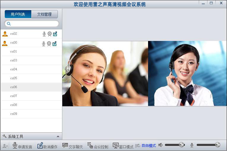Click 申请发言 request-to-speak button
This screenshot has height=151, width=227.
pos(22,145)
